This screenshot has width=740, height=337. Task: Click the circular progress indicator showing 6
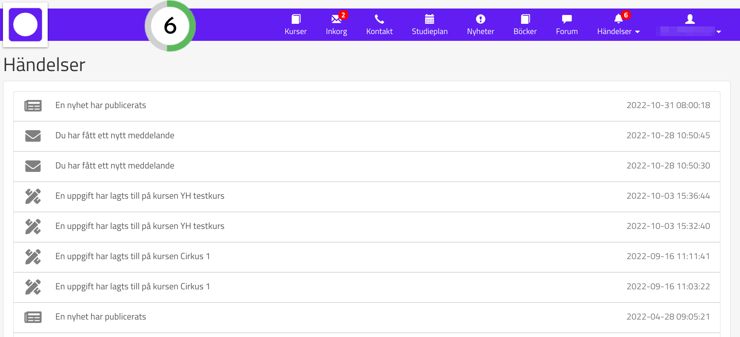[x=170, y=26]
